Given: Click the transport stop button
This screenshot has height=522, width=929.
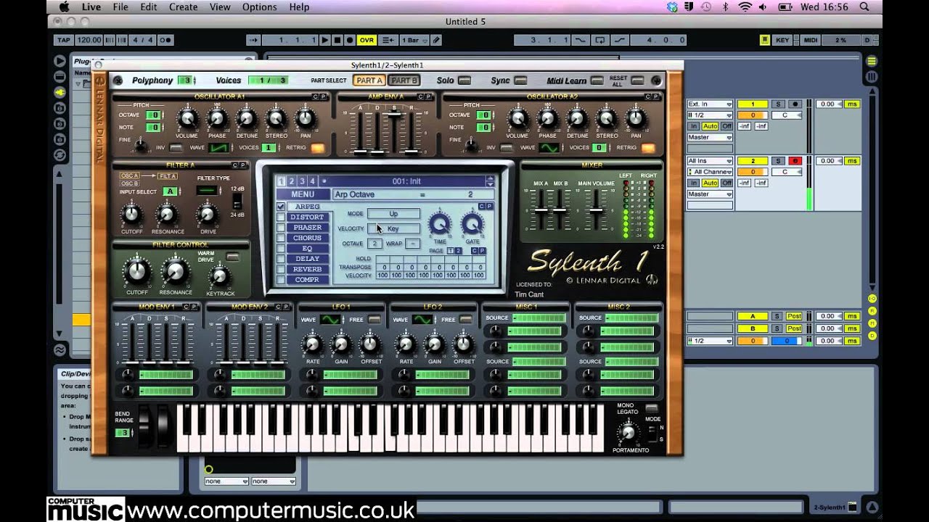Looking at the screenshot, I should coord(337,41).
